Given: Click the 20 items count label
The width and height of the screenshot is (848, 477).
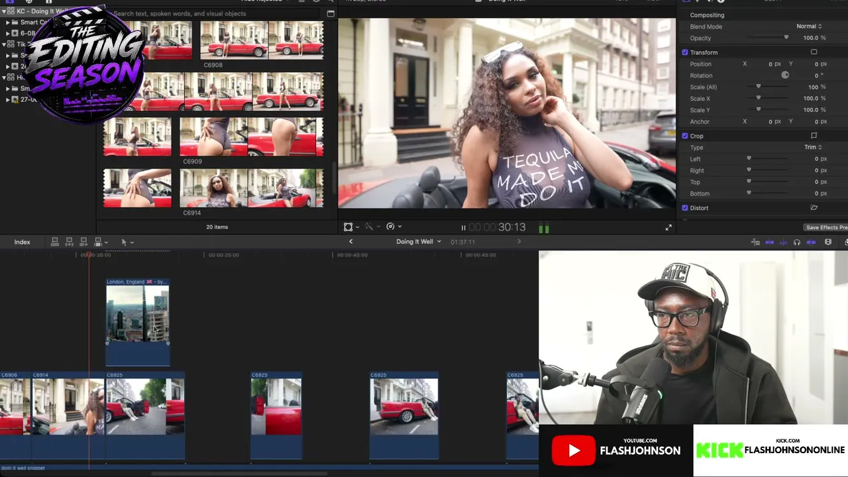Looking at the screenshot, I should 217,227.
